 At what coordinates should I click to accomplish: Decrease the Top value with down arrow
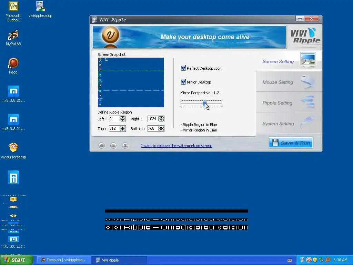click(122, 130)
